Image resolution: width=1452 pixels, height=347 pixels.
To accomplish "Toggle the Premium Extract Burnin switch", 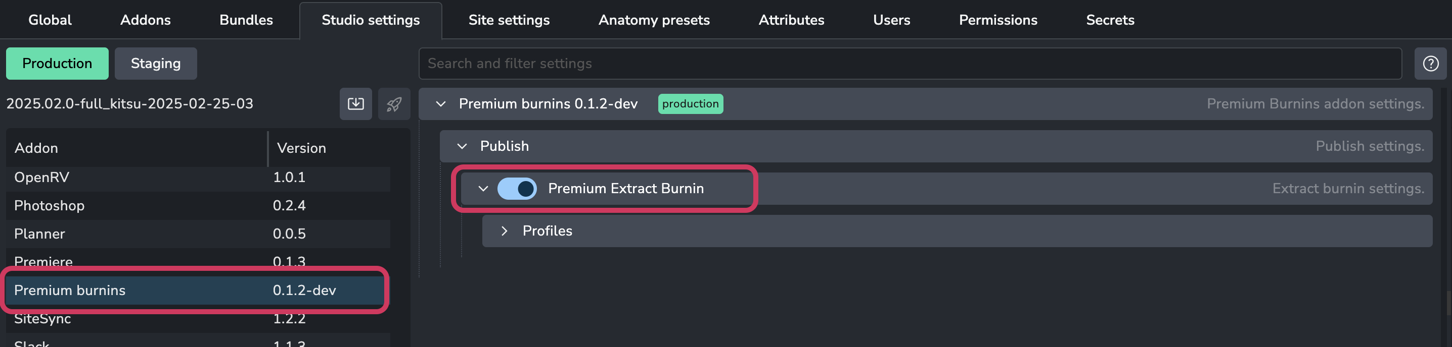I will [x=517, y=189].
